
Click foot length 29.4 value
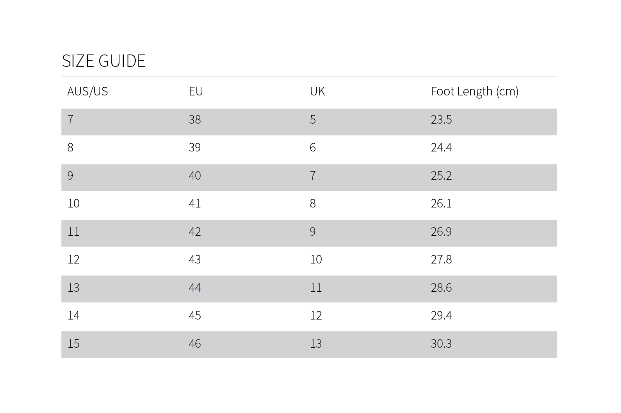[x=441, y=316]
